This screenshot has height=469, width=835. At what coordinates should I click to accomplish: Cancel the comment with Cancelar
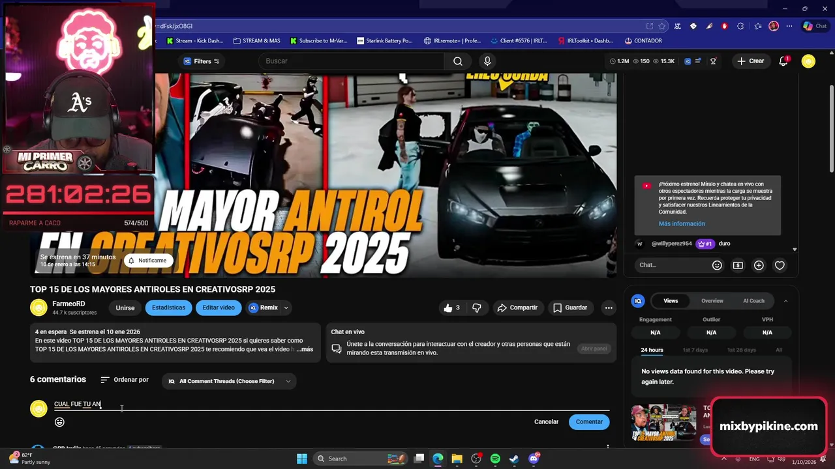tap(546, 422)
